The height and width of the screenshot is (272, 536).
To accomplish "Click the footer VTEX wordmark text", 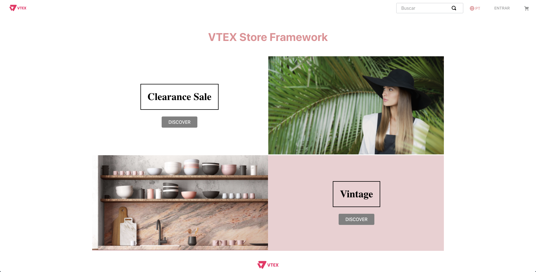I will point(273,265).
